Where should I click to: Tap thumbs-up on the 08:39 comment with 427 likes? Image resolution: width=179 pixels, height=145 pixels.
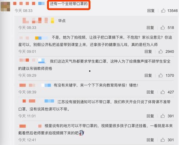(163, 92)
